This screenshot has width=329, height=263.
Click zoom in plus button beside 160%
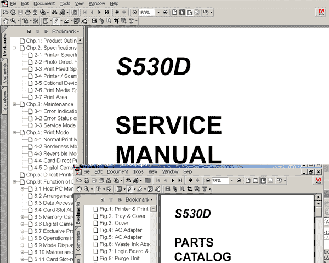pos(166,13)
